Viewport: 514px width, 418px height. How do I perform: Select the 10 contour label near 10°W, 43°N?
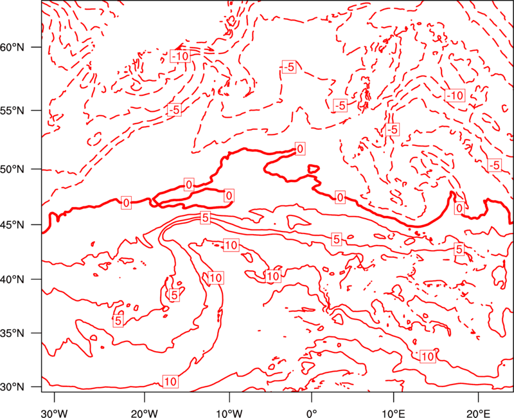click(231, 245)
